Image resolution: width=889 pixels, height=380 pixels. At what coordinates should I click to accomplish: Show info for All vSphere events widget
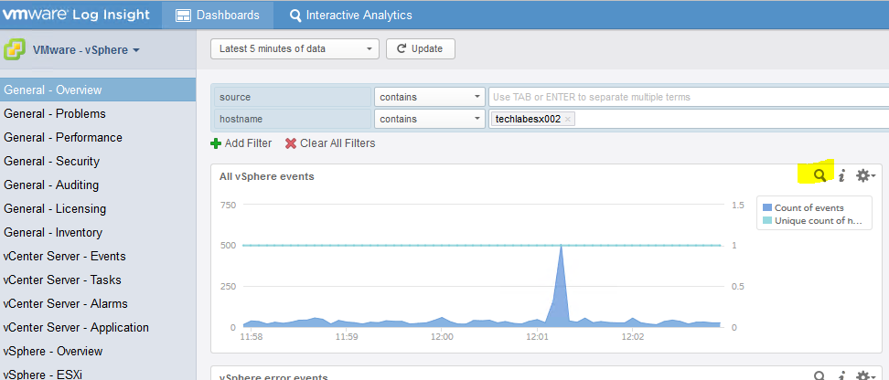(x=841, y=176)
